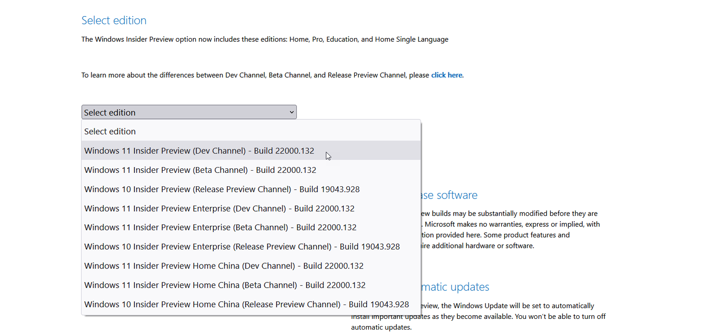Image resolution: width=719 pixels, height=335 pixels.
Task: Click text 'Windows Update will be set to automatically'
Action: coord(524,306)
